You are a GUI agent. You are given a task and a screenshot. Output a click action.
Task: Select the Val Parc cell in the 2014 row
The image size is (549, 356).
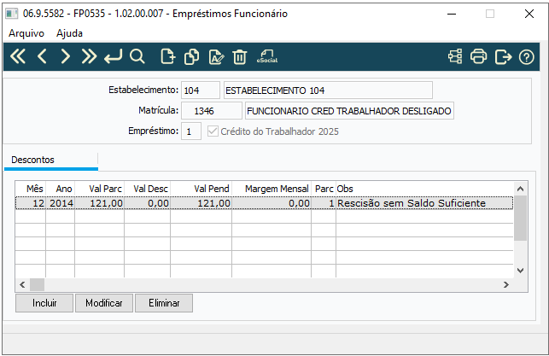coord(99,203)
